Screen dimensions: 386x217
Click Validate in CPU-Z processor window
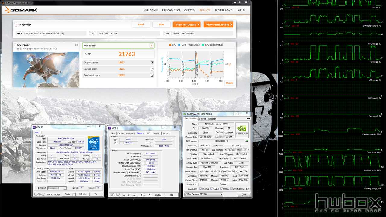83,195
